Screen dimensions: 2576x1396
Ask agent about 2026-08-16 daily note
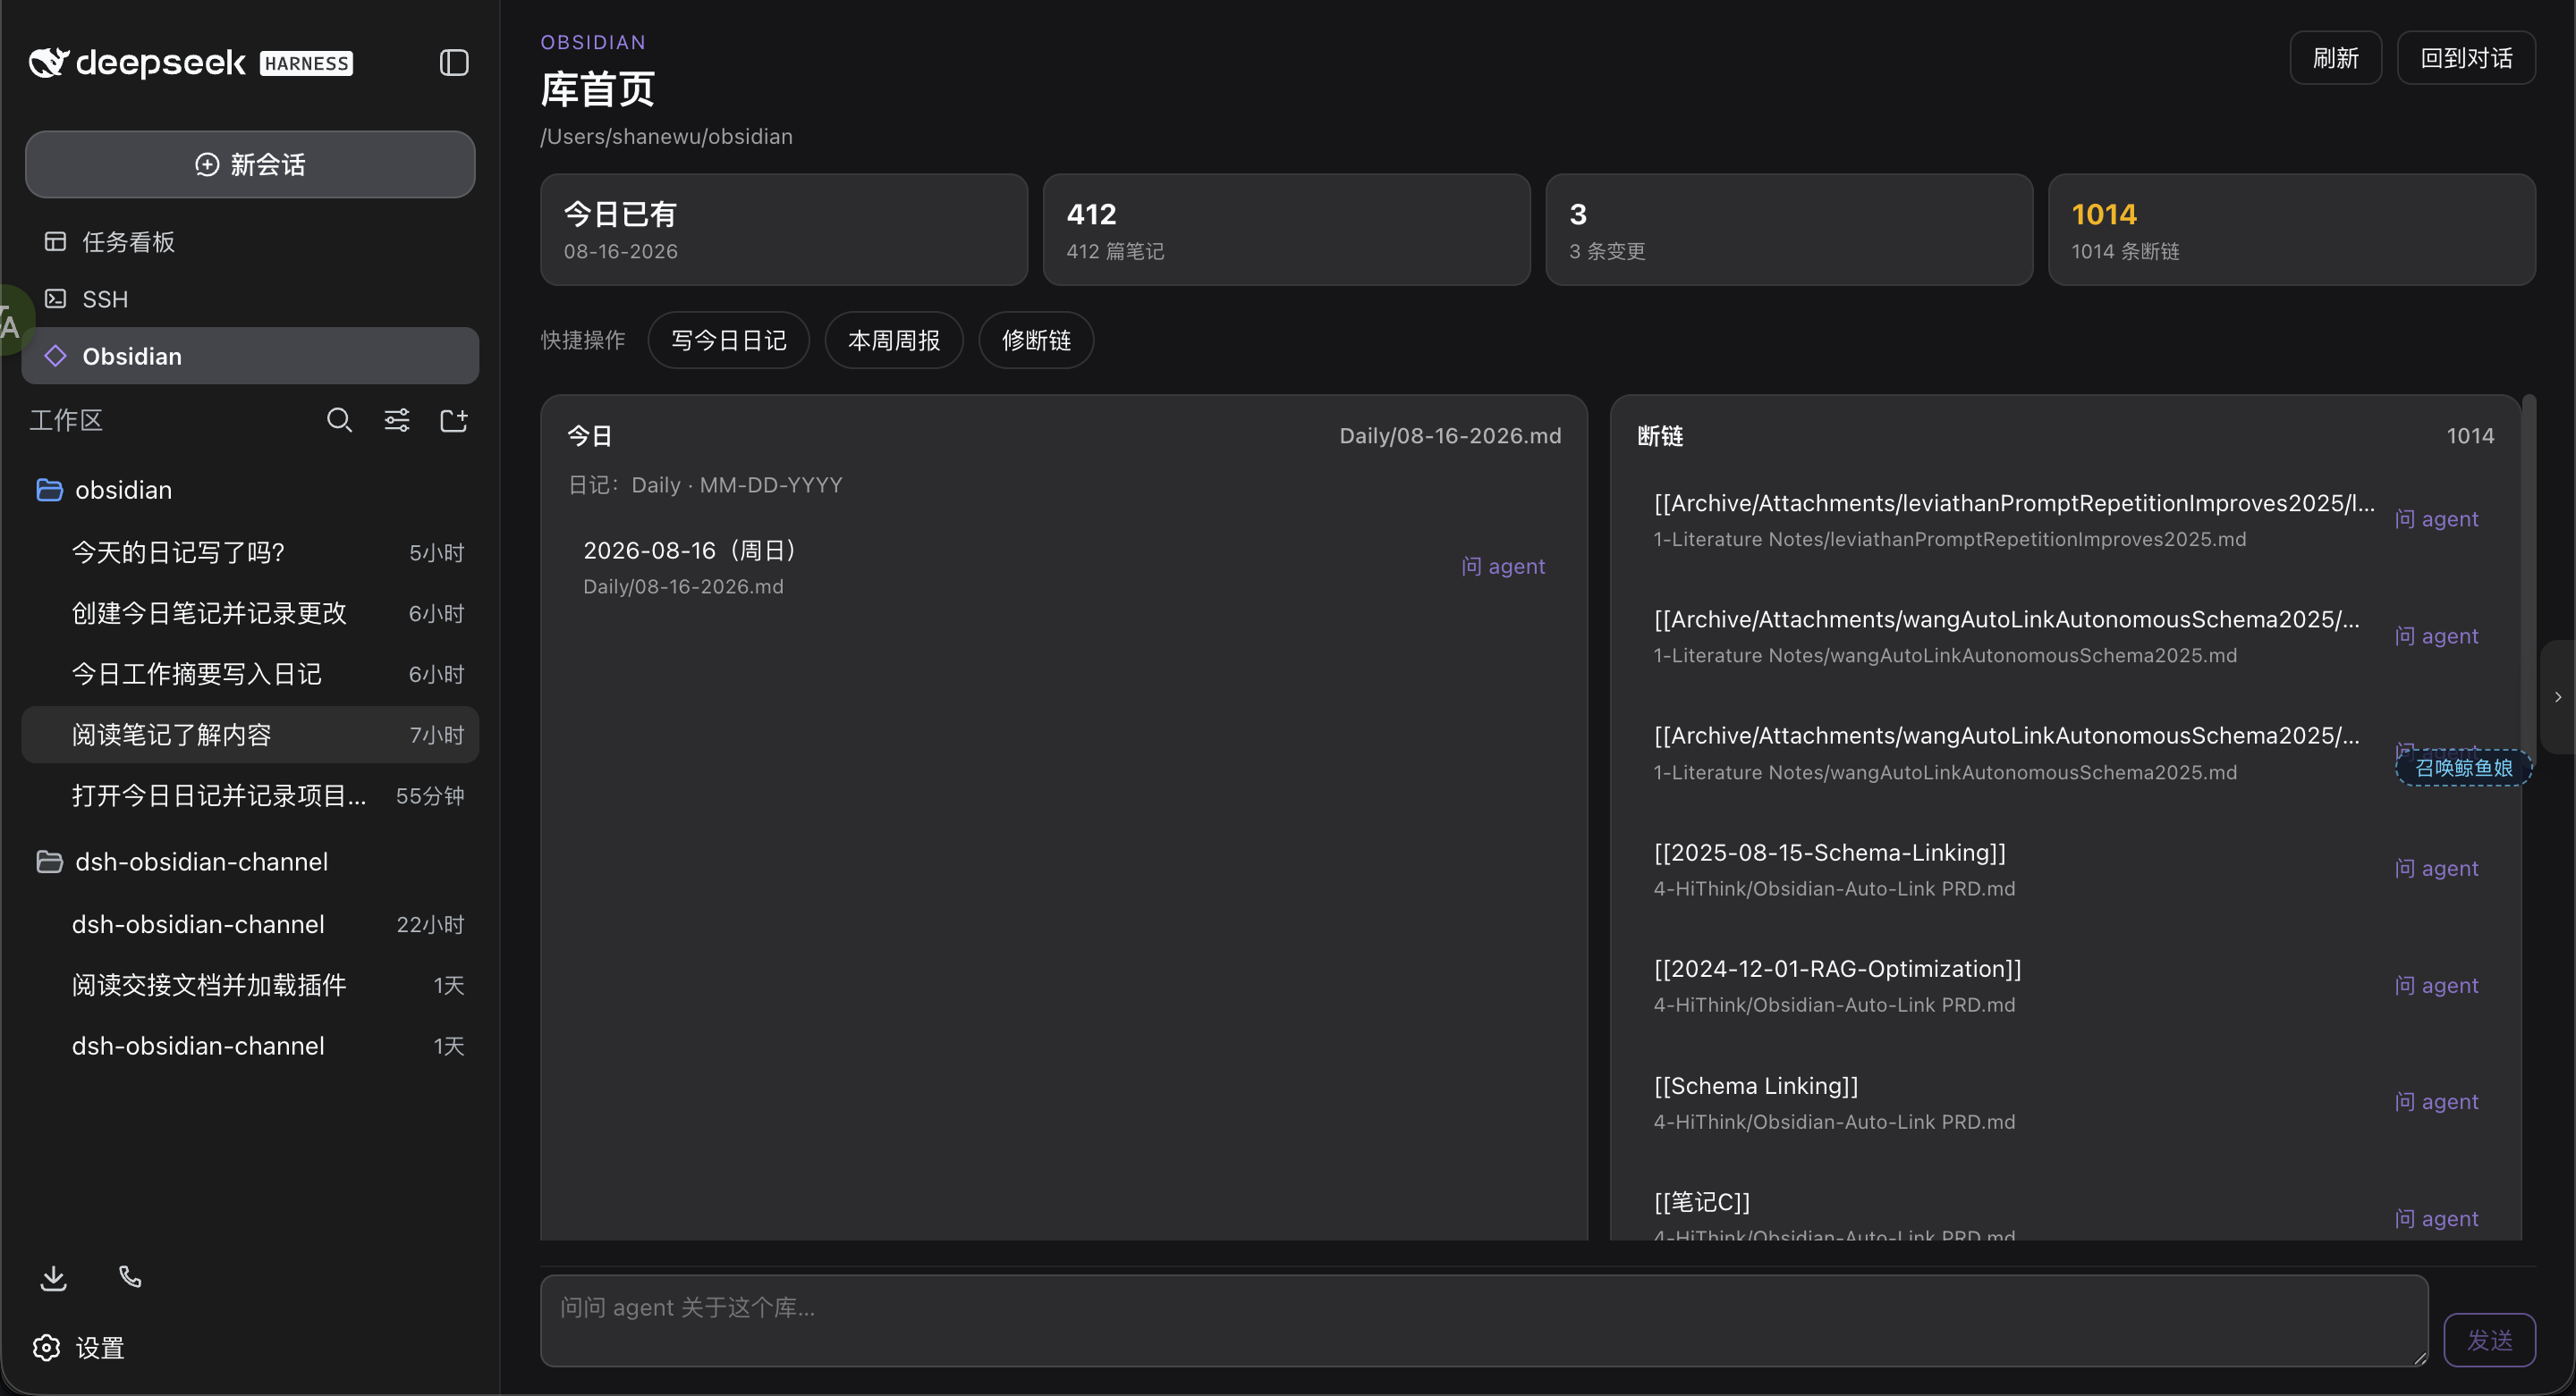[x=1503, y=567]
